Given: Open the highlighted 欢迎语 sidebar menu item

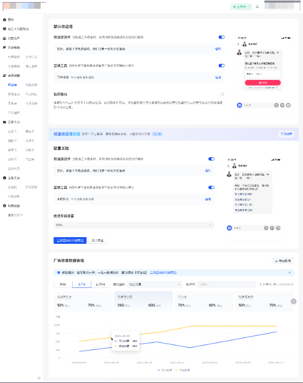Looking at the screenshot, I should tap(12, 85).
